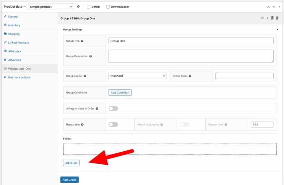
Task: Click the Attributes table icon
Action: pos(5,51)
